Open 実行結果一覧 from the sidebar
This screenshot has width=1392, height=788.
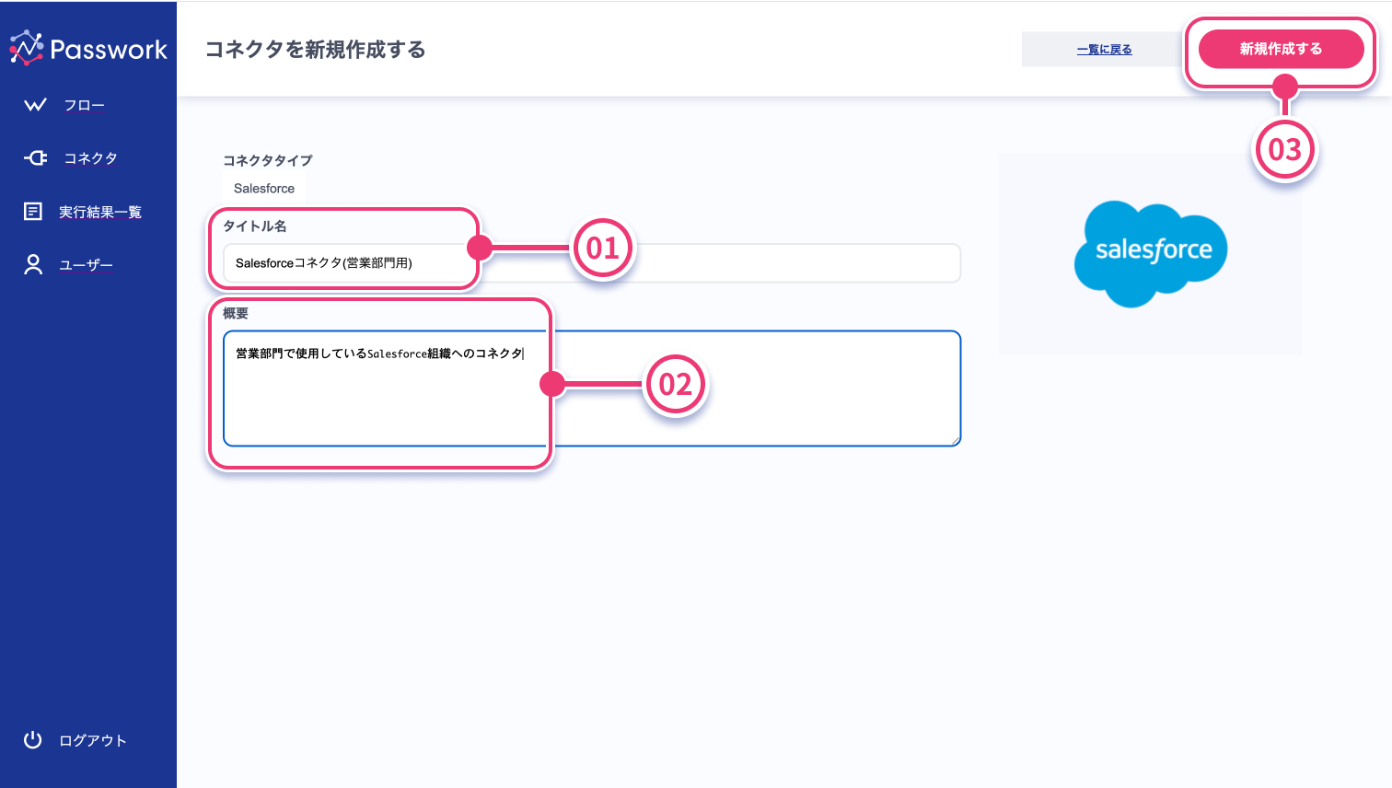click(x=99, y=213)
